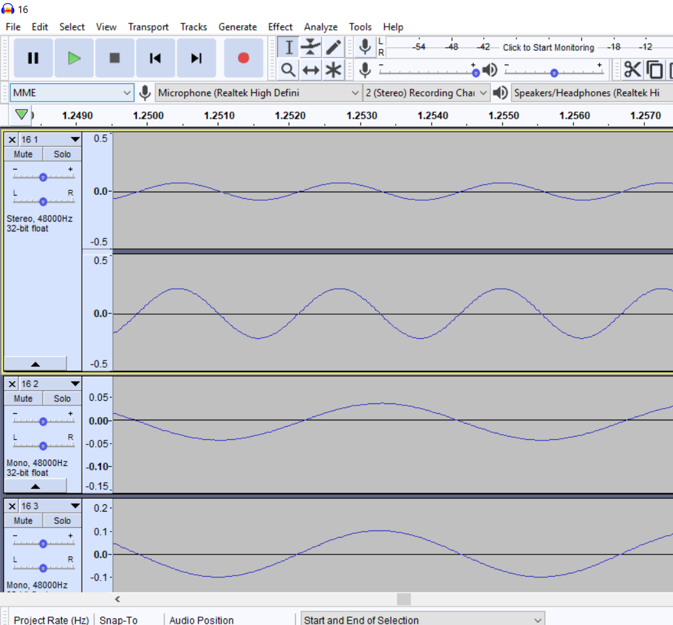Start recording with the red Record button
The image size is (673, 625).
point(243,58)
